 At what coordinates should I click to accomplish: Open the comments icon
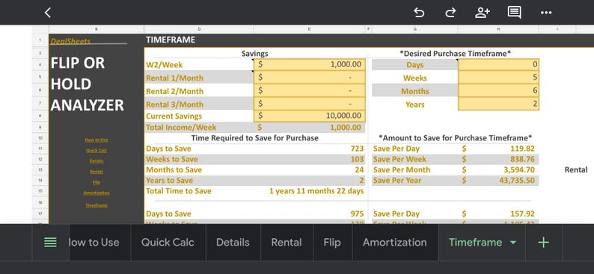tap(514, 13)
